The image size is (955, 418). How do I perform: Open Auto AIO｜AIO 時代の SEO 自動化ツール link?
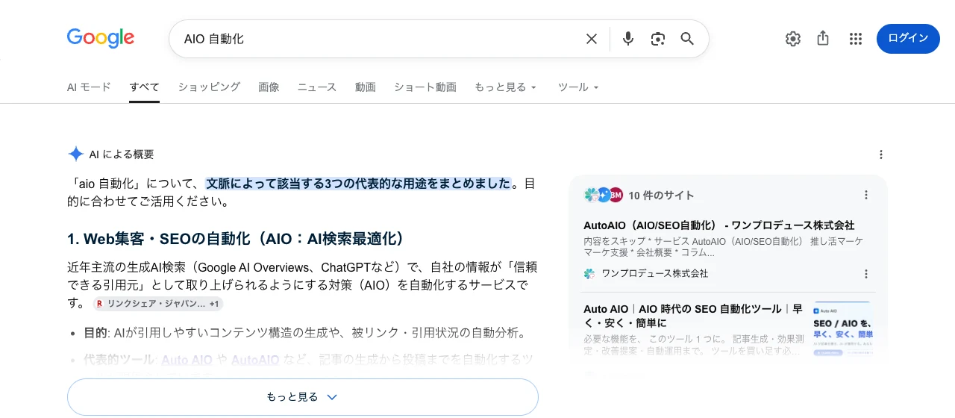(x=693, y=316)
